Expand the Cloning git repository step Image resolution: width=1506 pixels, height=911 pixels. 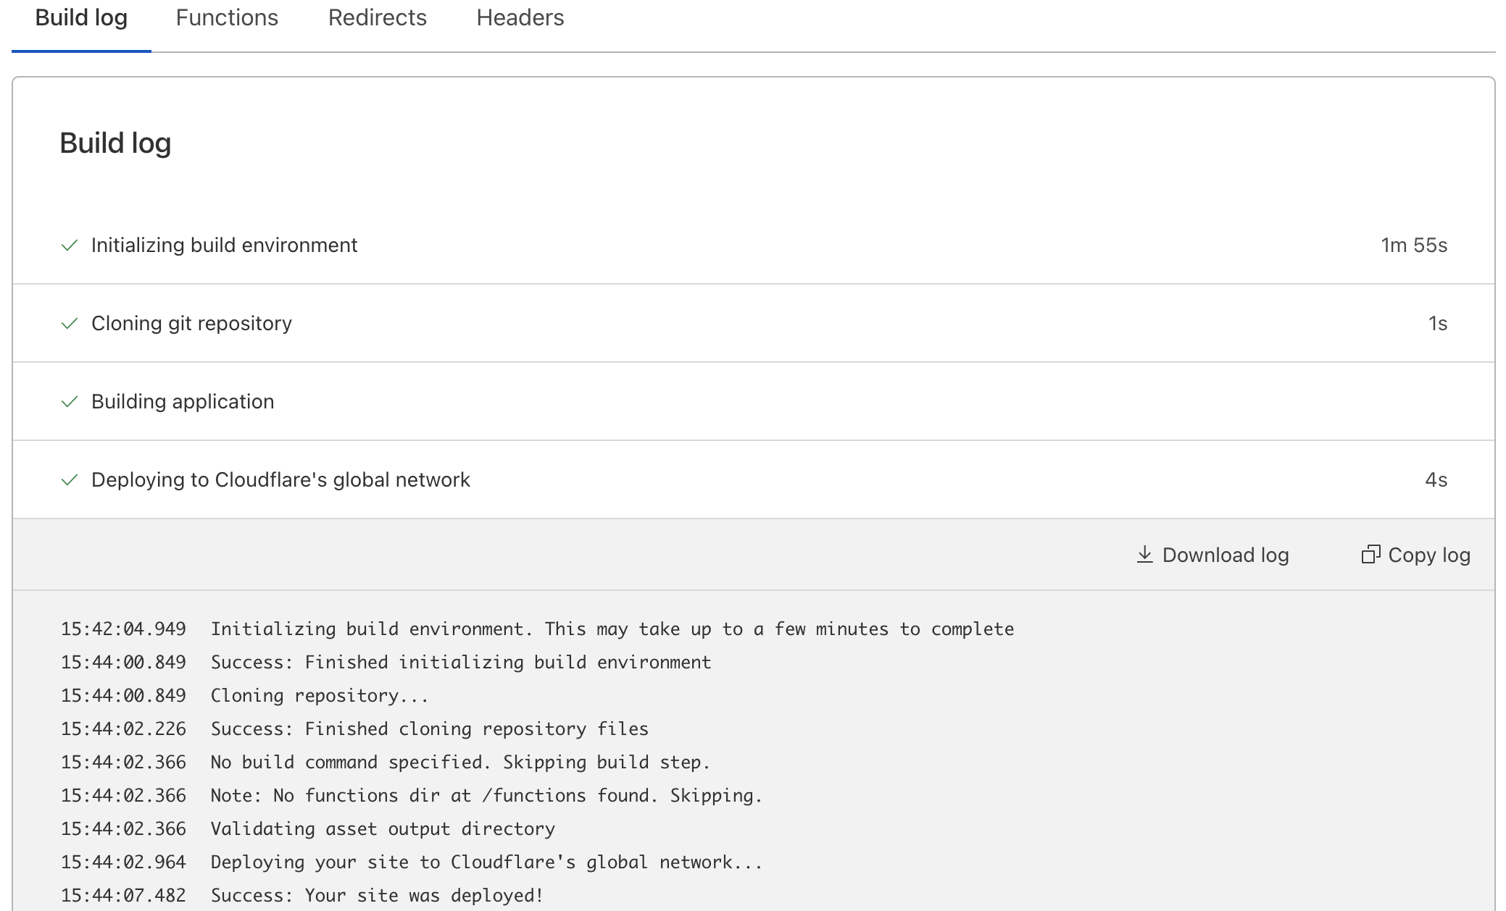pos(191,324)
